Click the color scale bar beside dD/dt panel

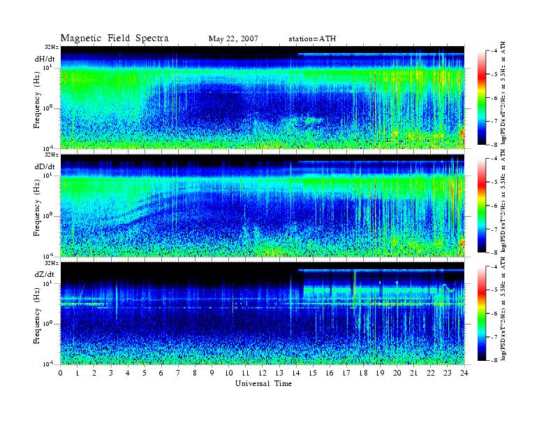click(x=482, y=206)
